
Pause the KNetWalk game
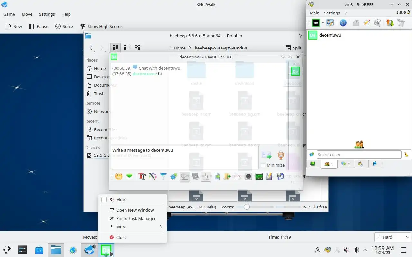(39, 26)
